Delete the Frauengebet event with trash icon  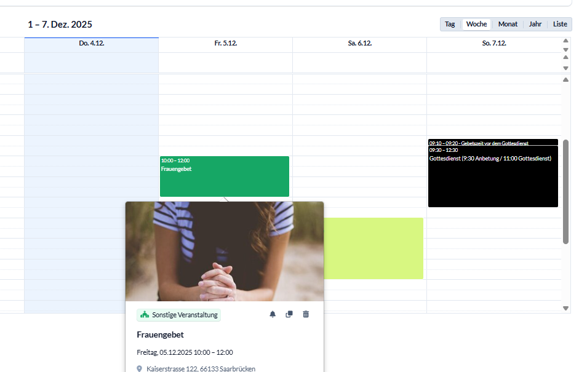click(306, 314)
